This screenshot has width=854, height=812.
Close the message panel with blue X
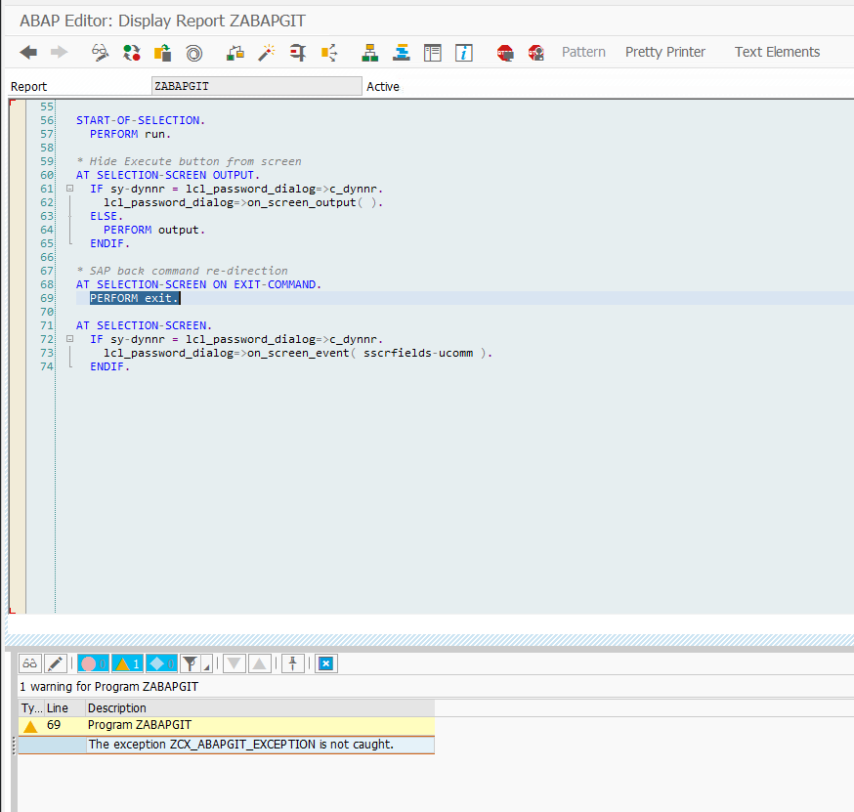(325, 663)
